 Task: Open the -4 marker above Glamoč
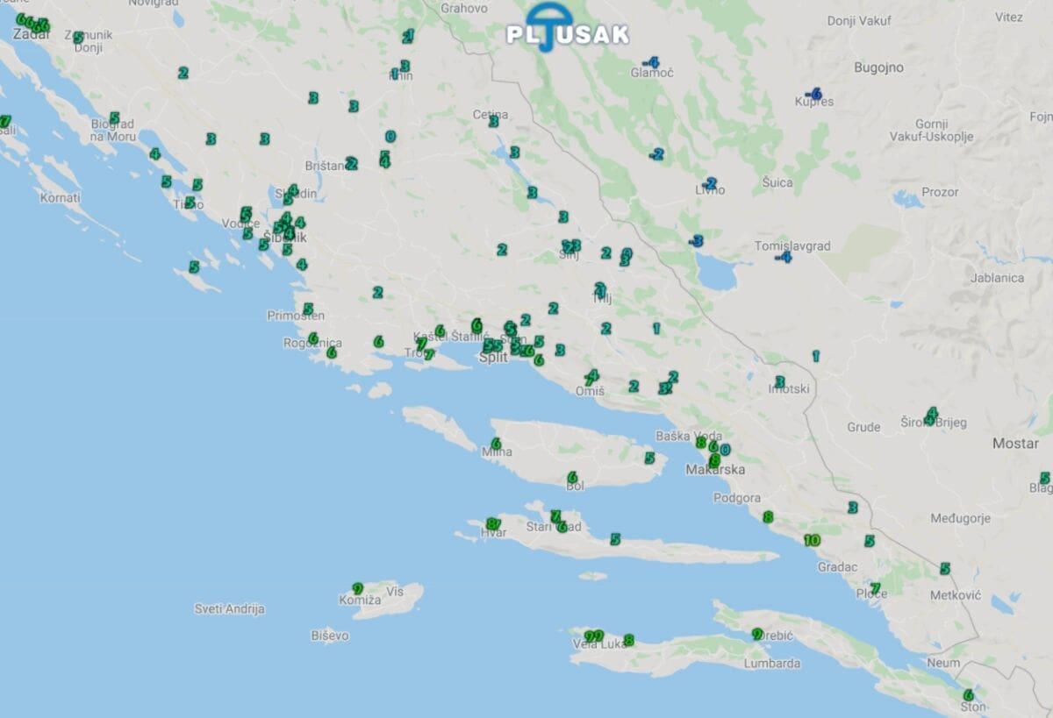[x=650, y=62]
